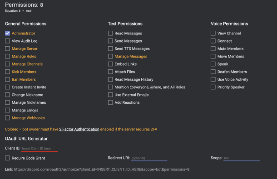
Task: Enable the Mute Members checkbox
Action: (213, 48)
